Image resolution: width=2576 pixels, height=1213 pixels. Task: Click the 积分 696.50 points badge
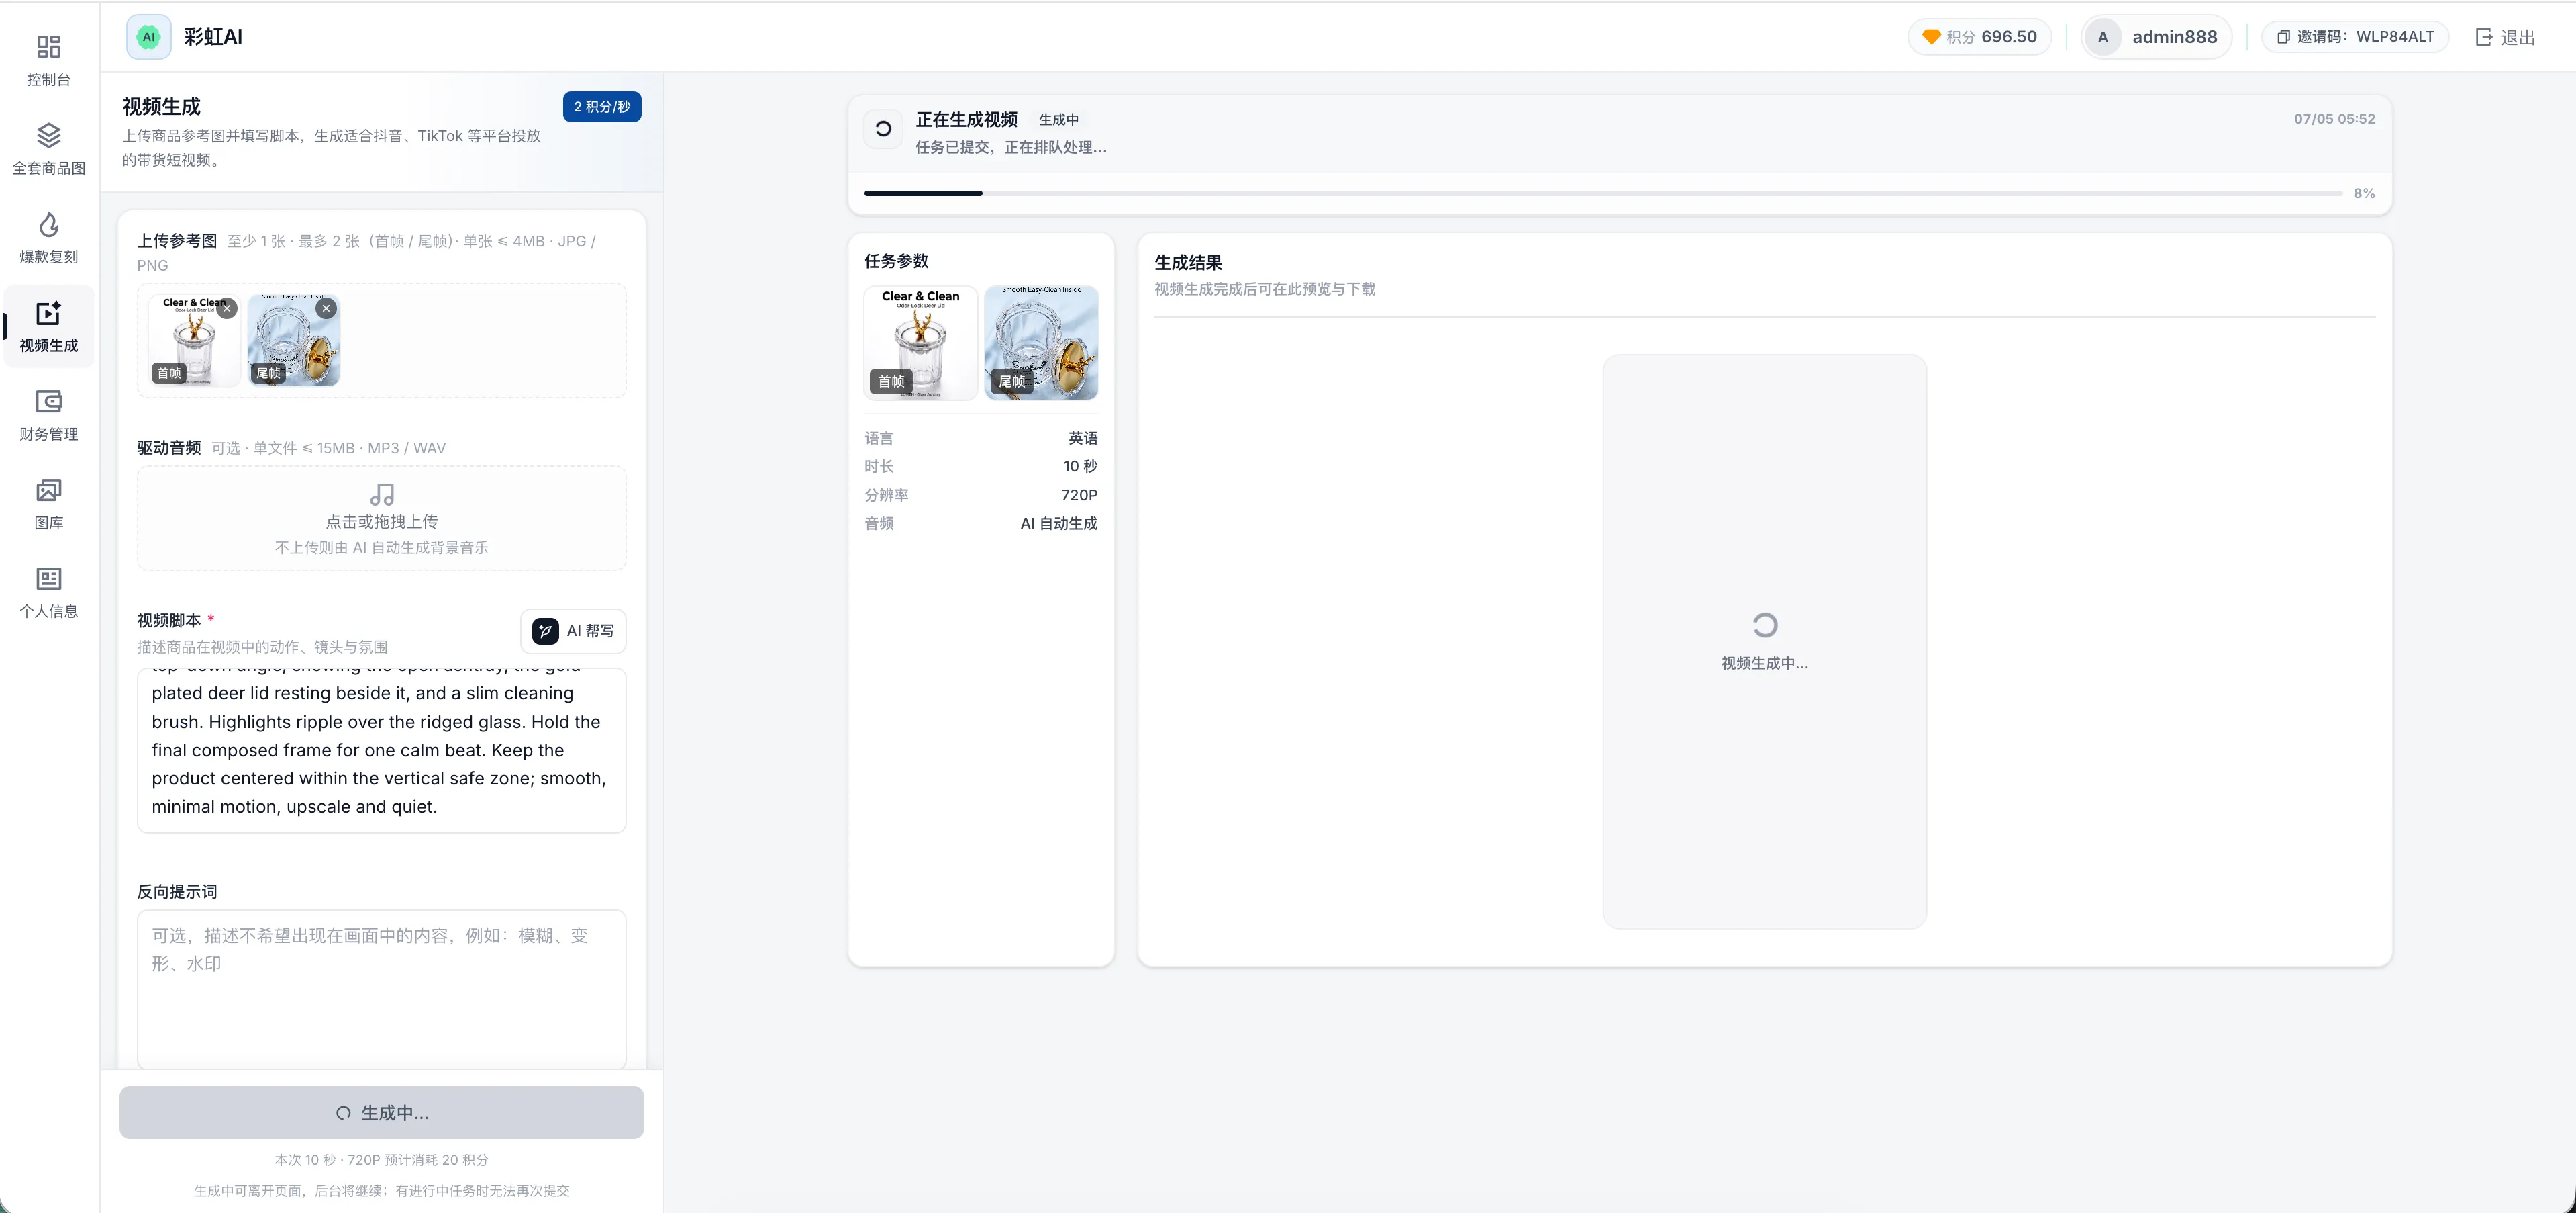click(1979, 37)
